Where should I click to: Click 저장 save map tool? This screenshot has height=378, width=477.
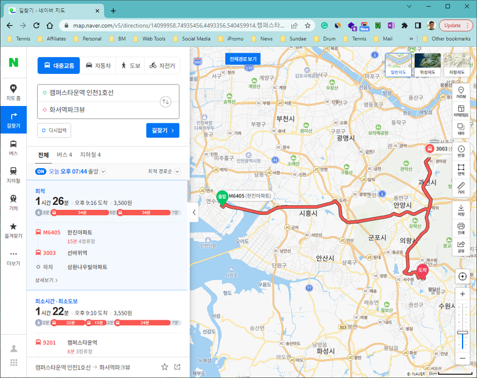pos(461,210)
